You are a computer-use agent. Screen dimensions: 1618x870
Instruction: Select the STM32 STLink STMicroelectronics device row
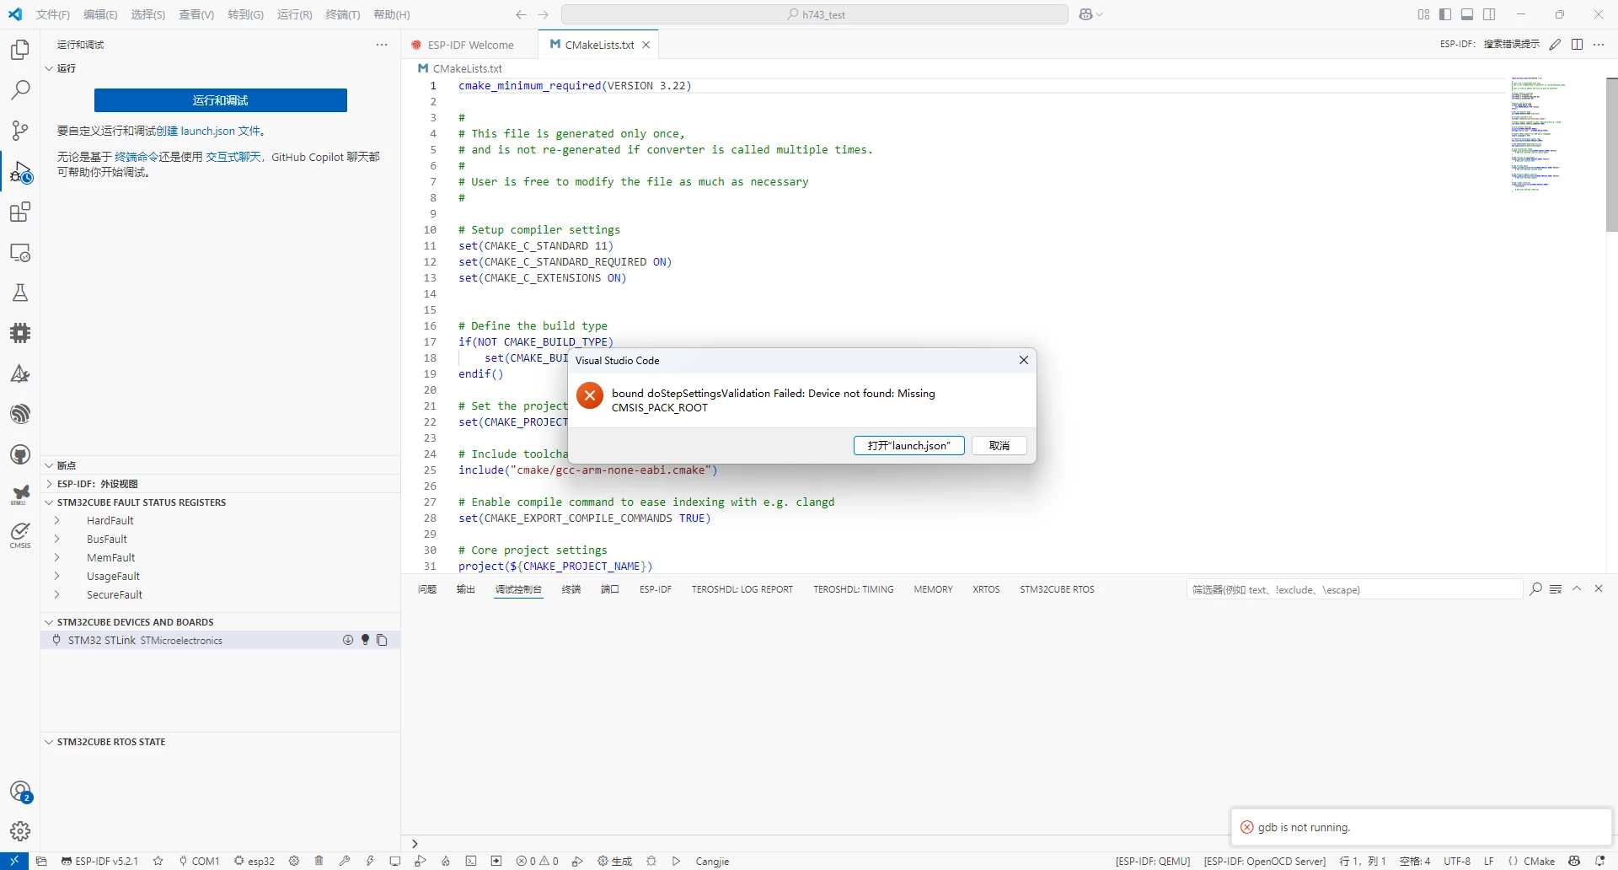click(x=220, y=640)
